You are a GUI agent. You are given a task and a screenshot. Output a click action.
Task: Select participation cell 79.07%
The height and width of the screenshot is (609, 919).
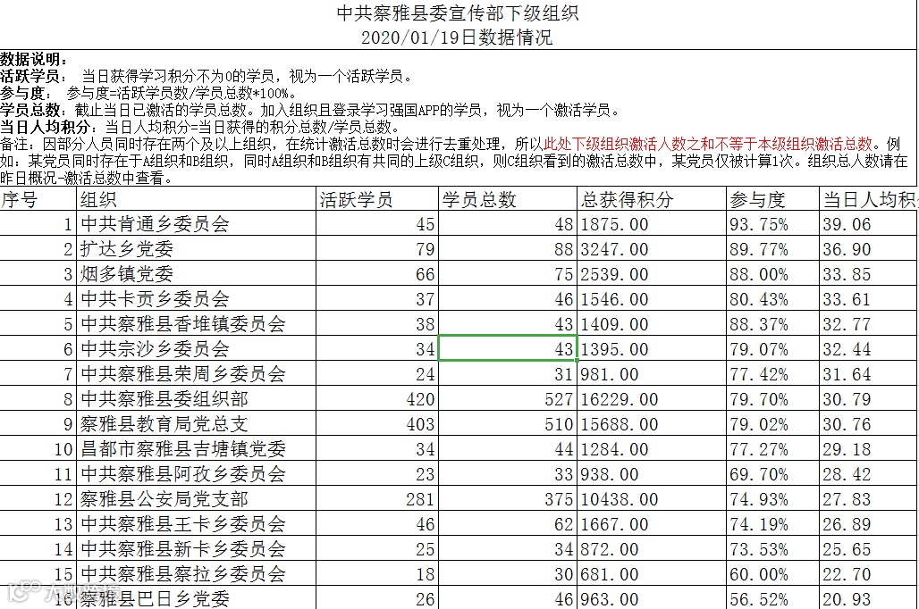click(772, 349)
